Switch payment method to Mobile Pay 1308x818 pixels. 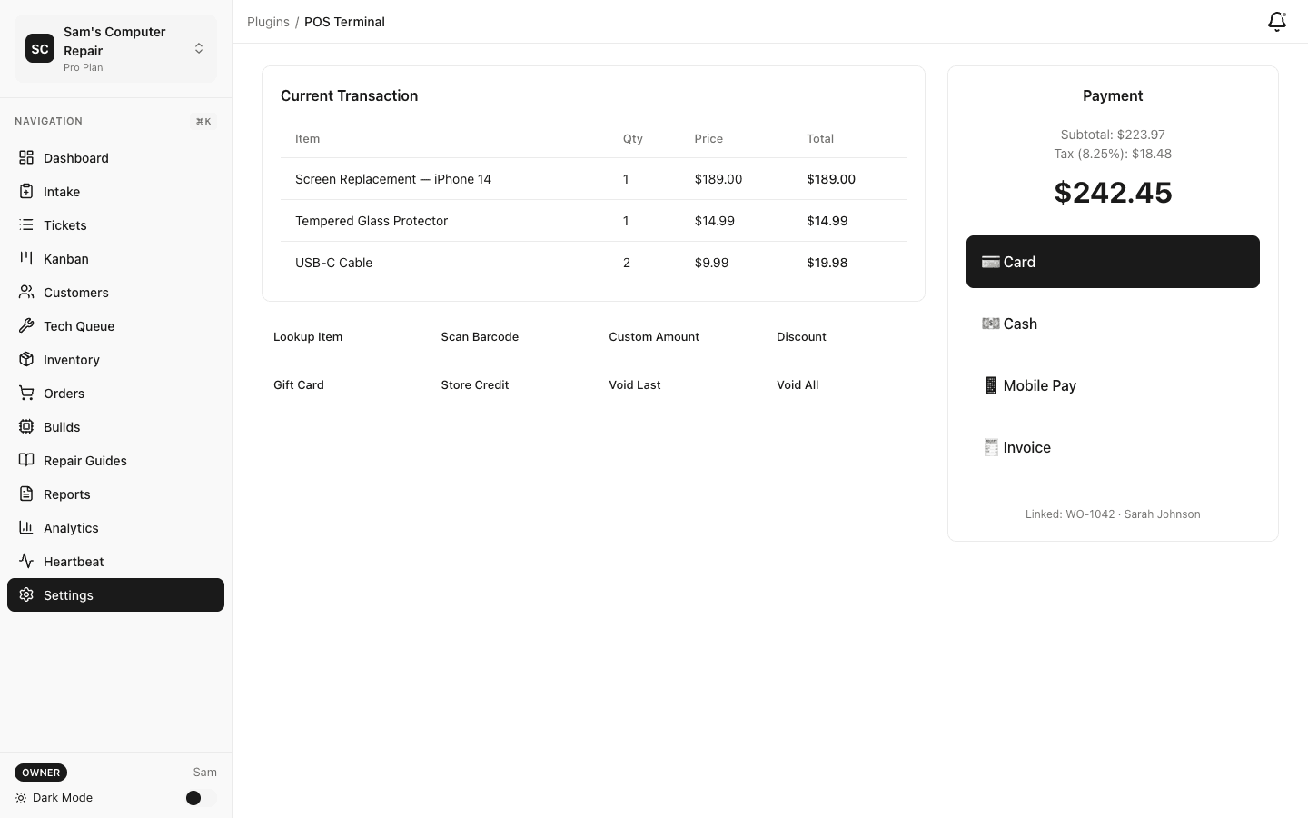point(1113,385)
